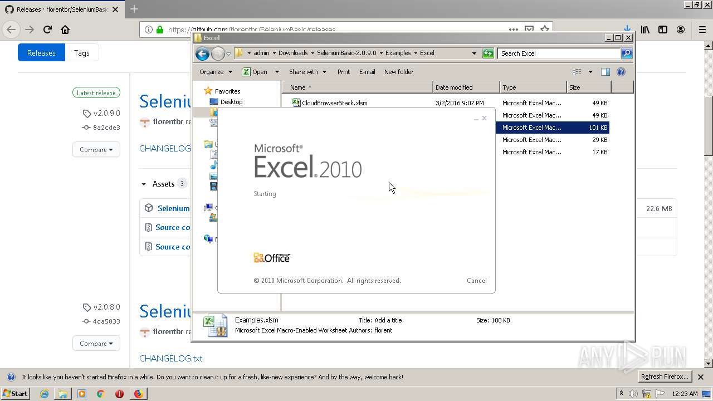Expand Open-with dropdown arrow

277,72
